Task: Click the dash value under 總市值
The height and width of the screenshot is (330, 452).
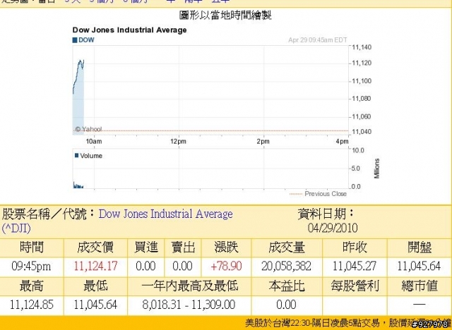Action: pyautogui.click(x=420, y=304)
